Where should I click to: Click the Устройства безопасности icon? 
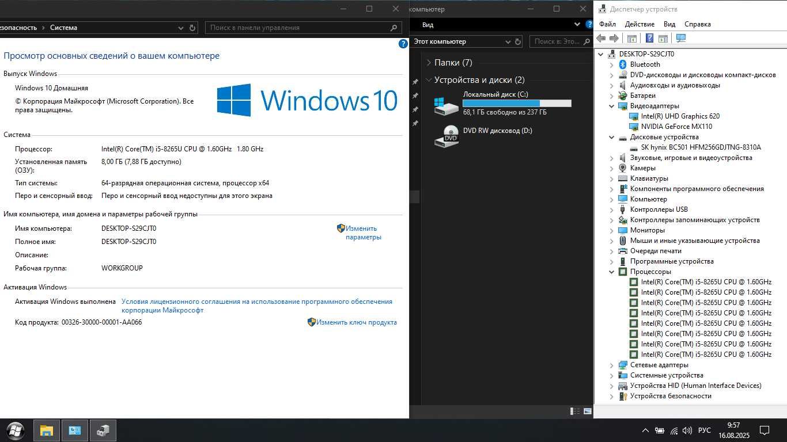click(623, 396)
